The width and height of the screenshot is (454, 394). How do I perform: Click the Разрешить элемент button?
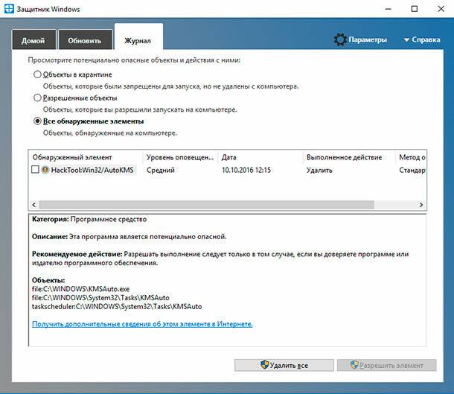click(386, 365)
